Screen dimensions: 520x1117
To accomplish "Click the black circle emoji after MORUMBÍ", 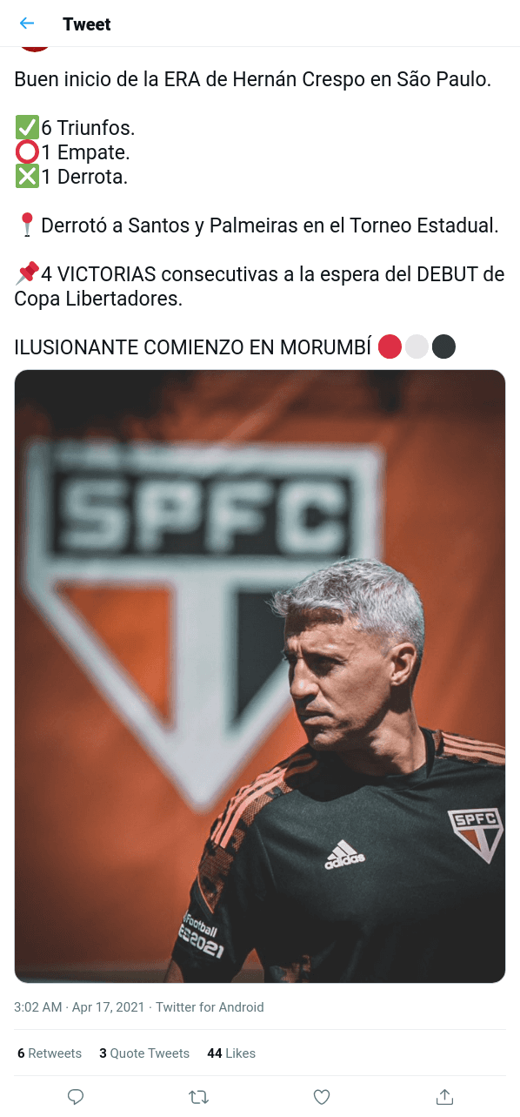I will pos(443,347).
